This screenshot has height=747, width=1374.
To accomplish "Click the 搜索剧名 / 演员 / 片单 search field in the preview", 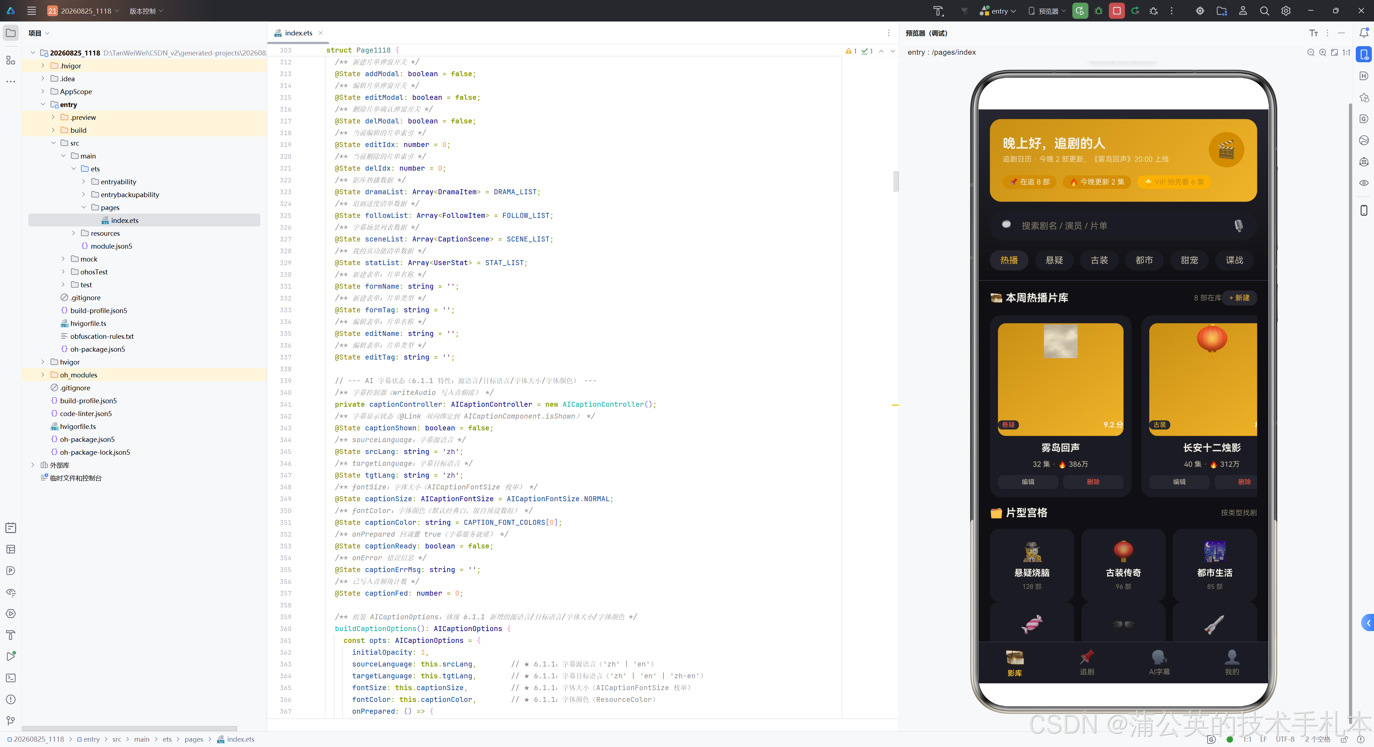I will pyautogui.click(x=1123, y=225).
